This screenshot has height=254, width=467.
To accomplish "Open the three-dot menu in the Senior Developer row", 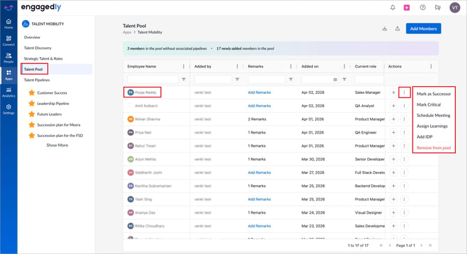I will point(404,159).
